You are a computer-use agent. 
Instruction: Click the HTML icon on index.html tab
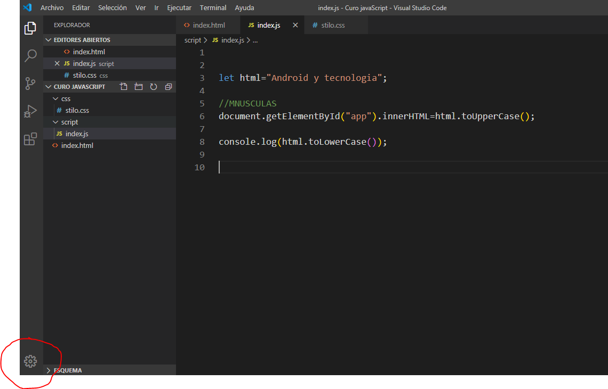click(187, 25)
